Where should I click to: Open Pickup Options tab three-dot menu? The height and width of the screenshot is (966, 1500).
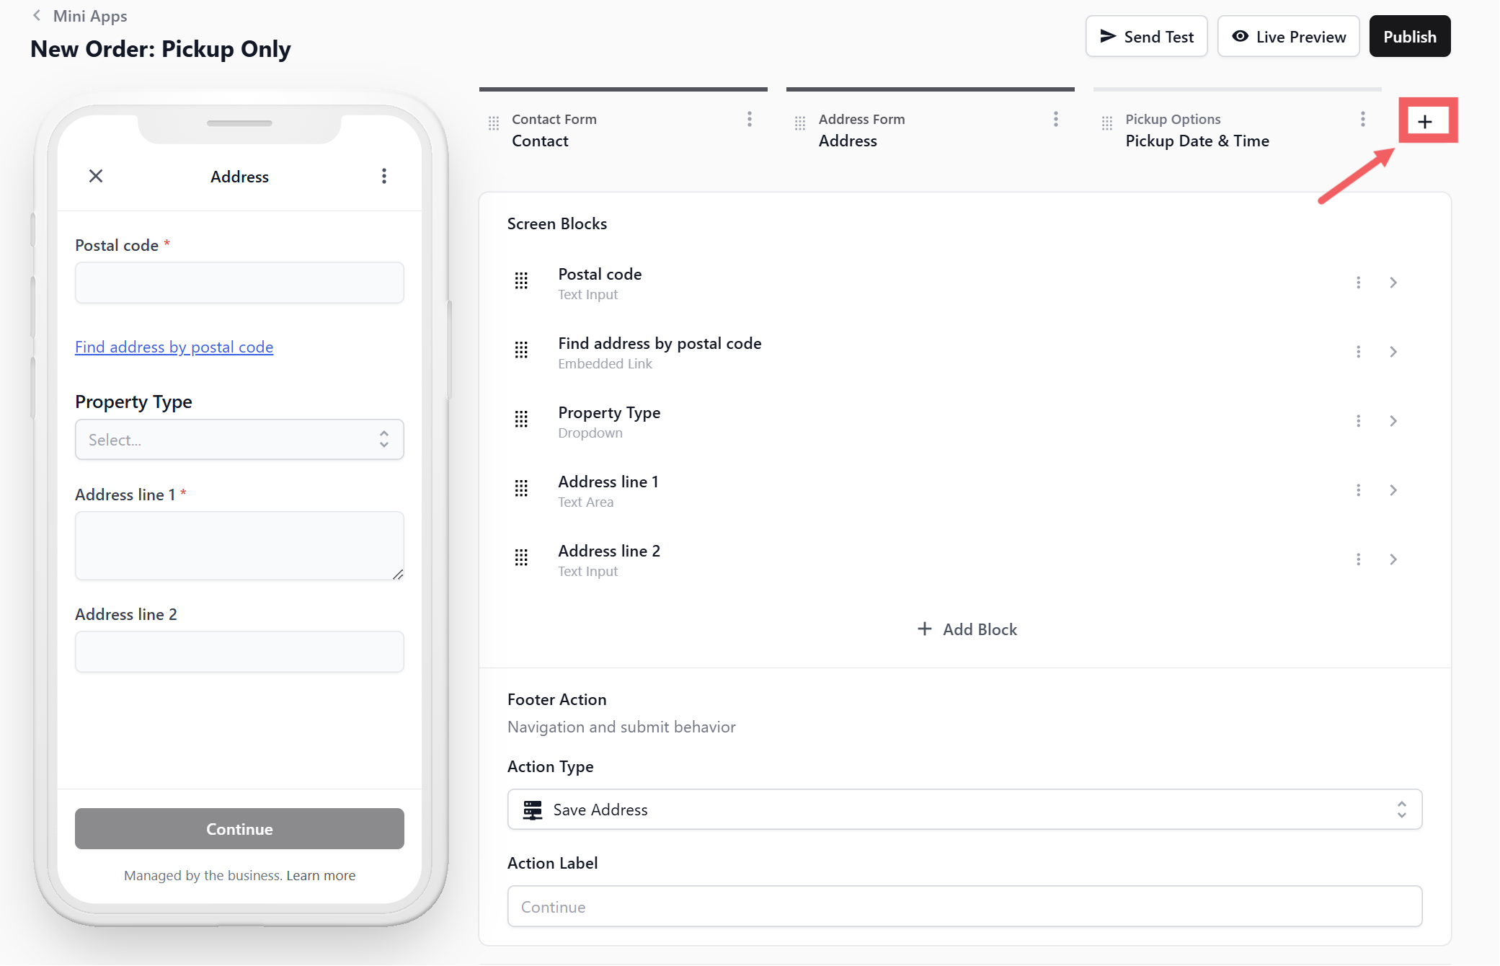pyautogui.click(x=1362, y=119)
